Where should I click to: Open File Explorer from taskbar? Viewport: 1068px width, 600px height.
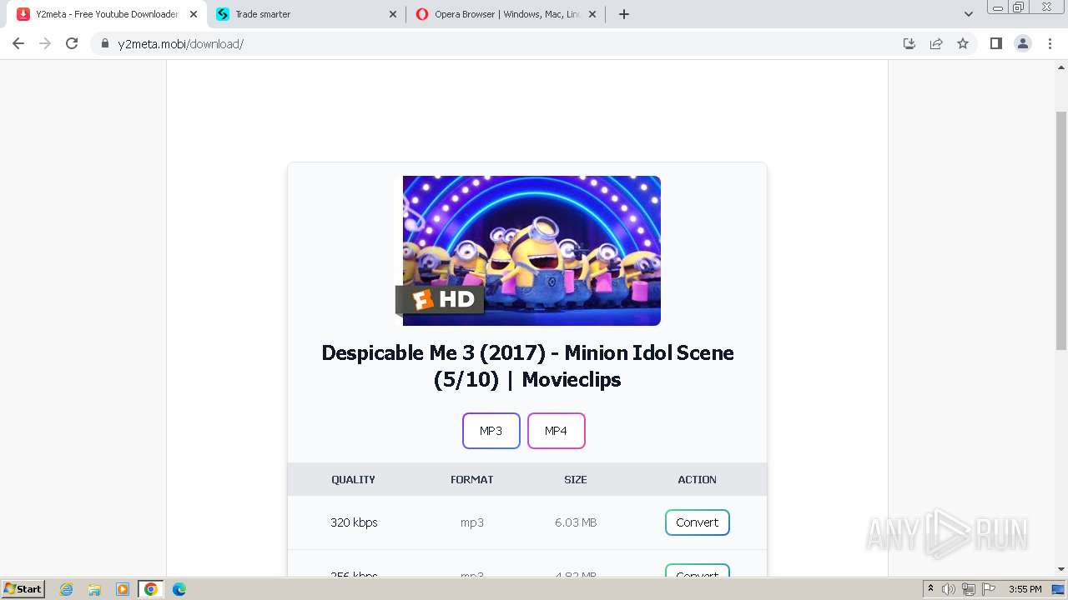pyautogui.click(x=94, y=589)
